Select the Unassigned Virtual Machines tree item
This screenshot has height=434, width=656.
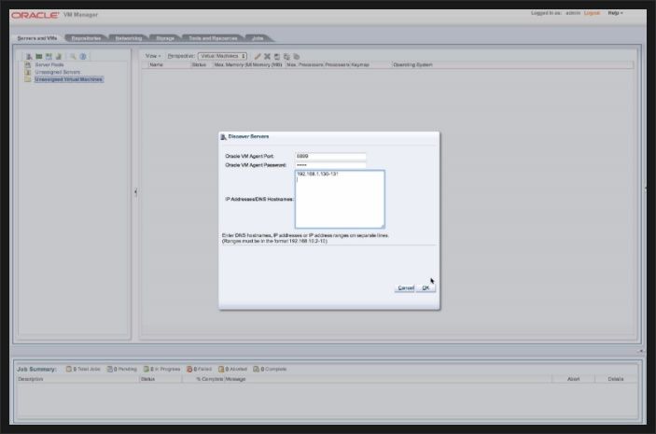tap(69, 79)
